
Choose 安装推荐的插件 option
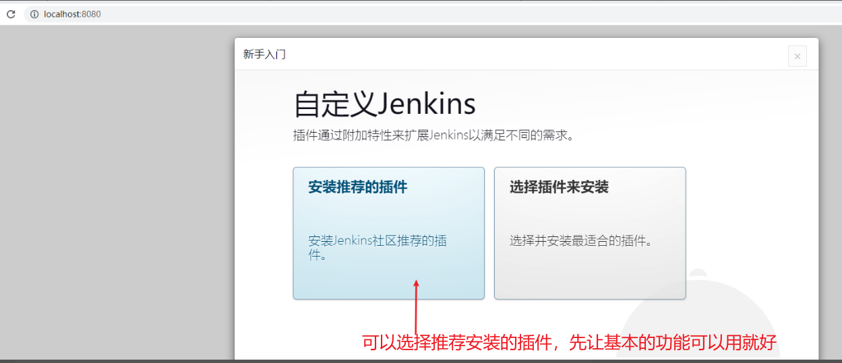[x=388, y=233]
